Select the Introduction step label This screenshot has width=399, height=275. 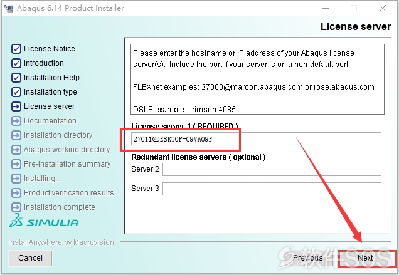coord(44,63)
